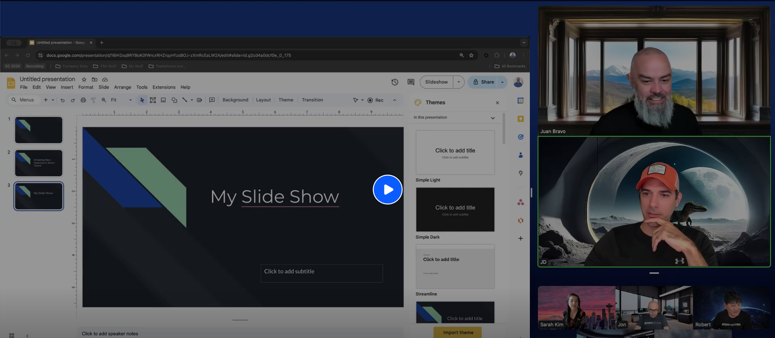Click the Background toolbar button
Image resolution: width=775 pixels, height=338 pixels.
235,100
